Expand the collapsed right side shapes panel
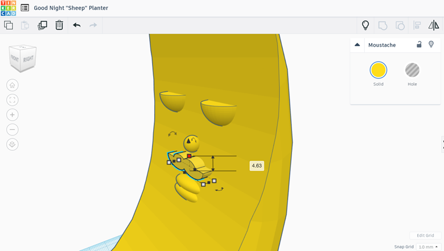The height and width of the screenshot is (251, 444). 443,145
